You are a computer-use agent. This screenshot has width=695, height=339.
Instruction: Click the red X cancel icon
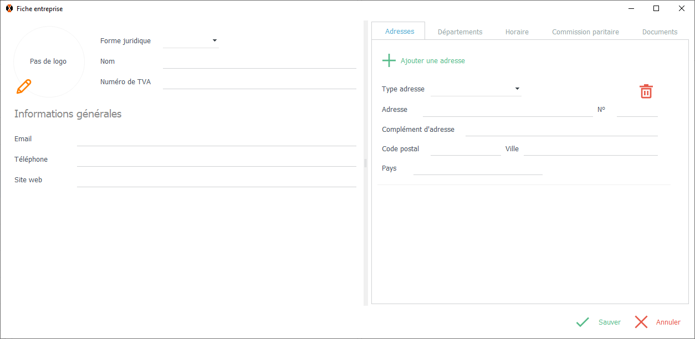tap(641, 322)
